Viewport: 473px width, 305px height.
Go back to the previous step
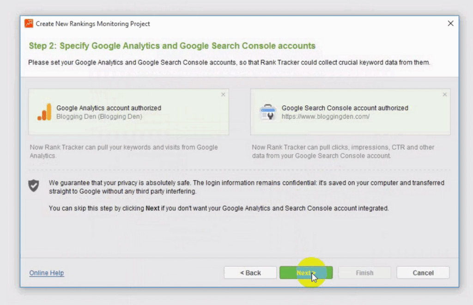(250, 272)
